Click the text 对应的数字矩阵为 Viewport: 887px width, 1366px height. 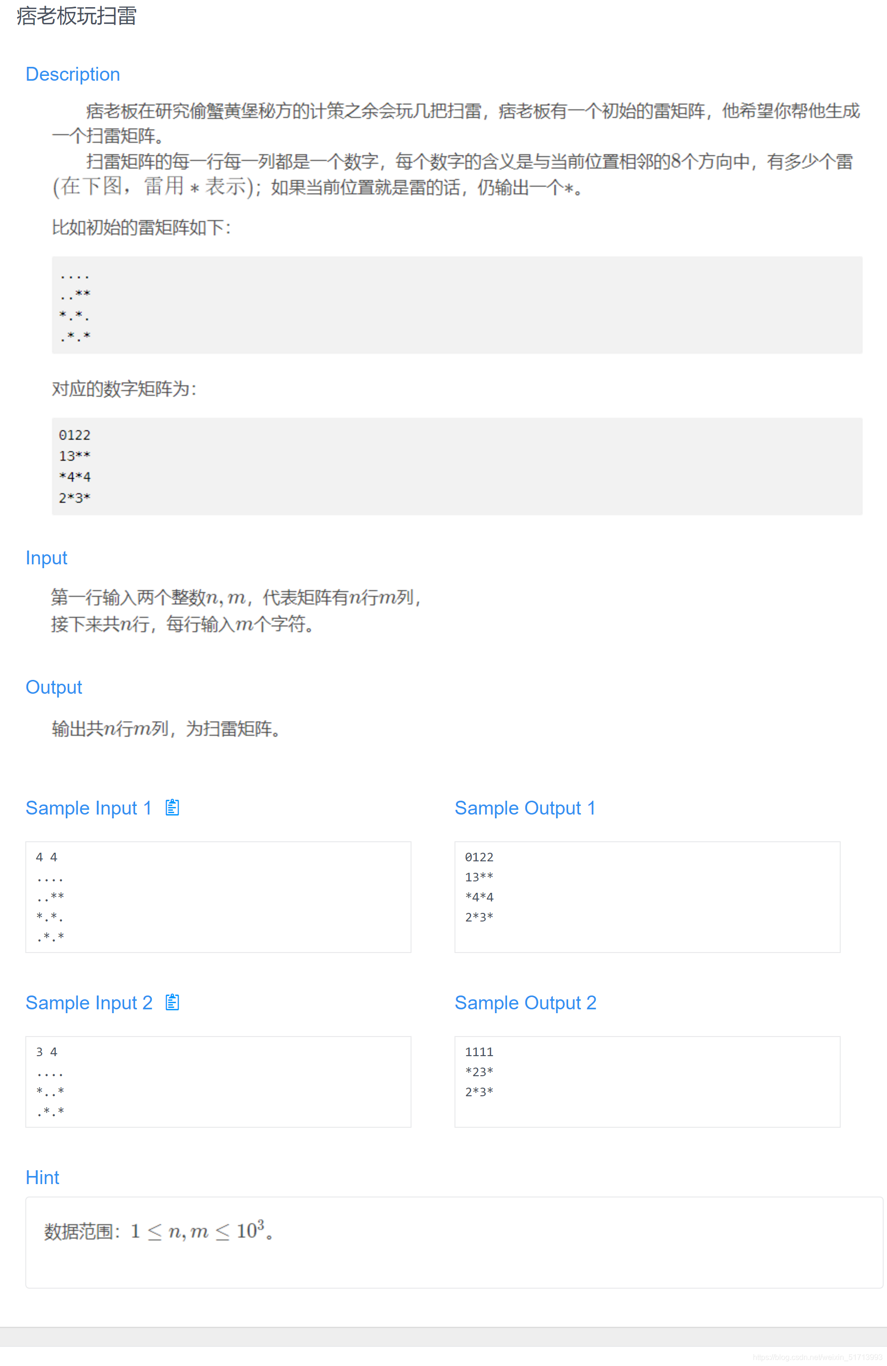click(124, 389)
